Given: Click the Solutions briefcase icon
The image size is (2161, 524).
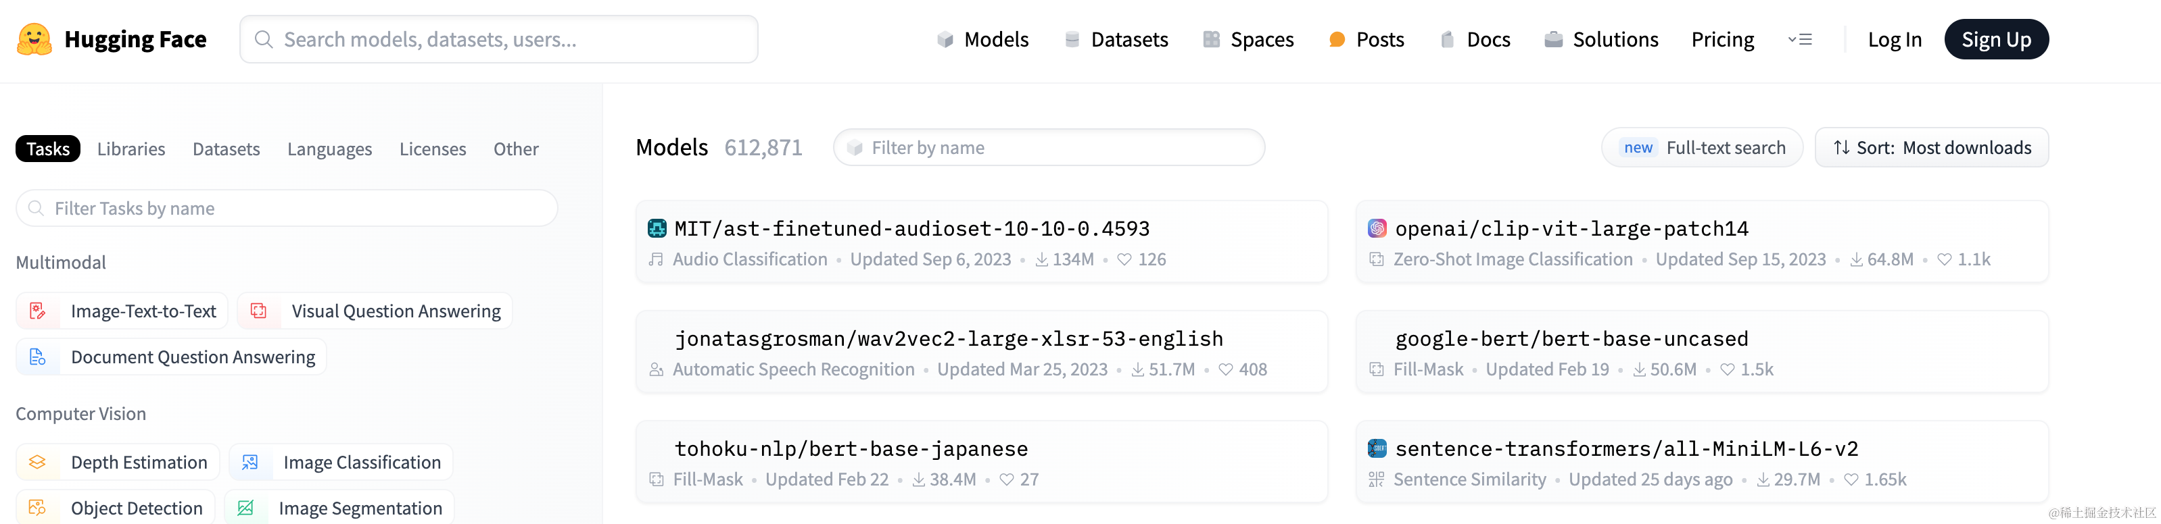Looking at the screenshot, I should click(x=1554, y=39).
